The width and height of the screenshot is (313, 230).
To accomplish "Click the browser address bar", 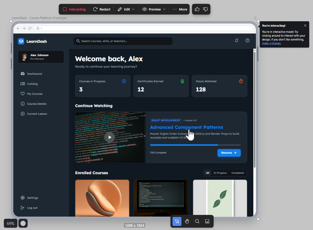I will (144, 28).
